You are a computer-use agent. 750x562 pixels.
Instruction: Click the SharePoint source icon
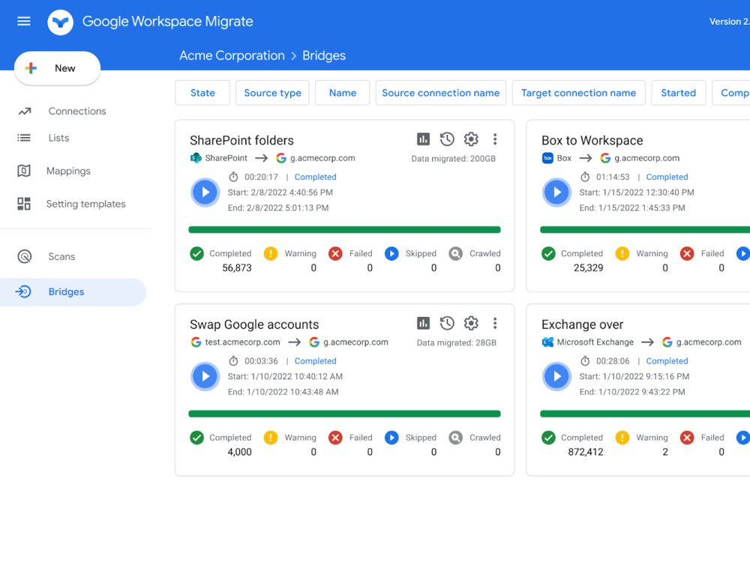[x=196, y=157]
